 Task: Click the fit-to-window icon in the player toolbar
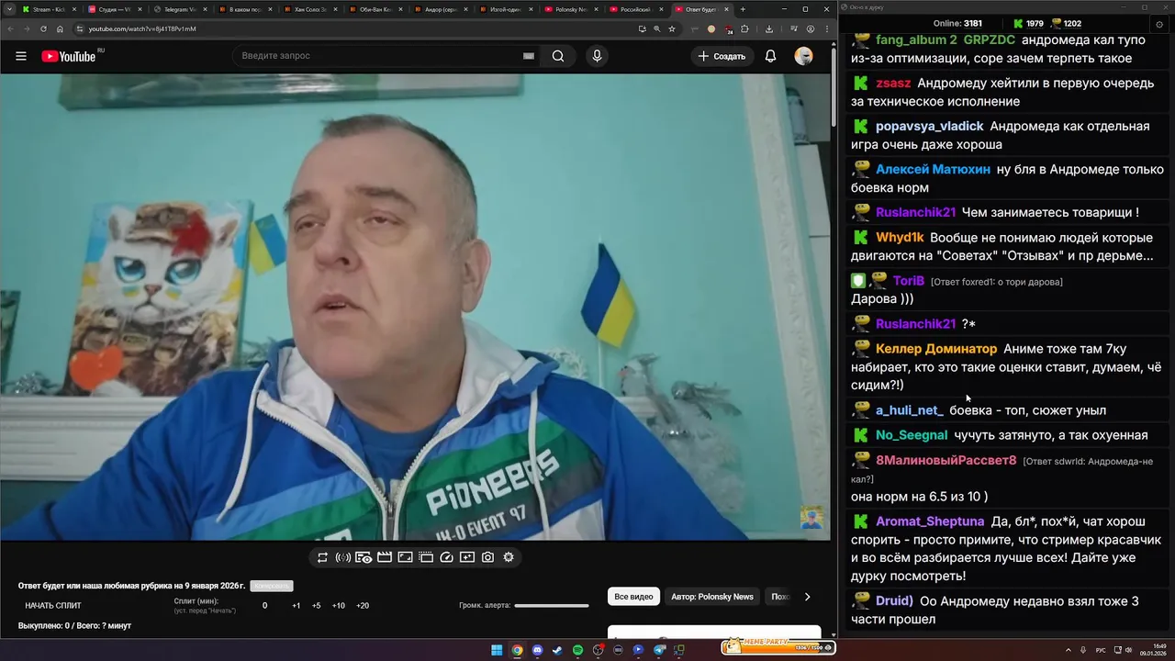[x=405, y=557]
